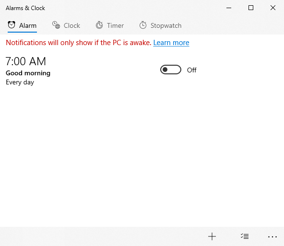Close the Alarms & Clock window
The image size is (284, 246).
click(273, 8)
